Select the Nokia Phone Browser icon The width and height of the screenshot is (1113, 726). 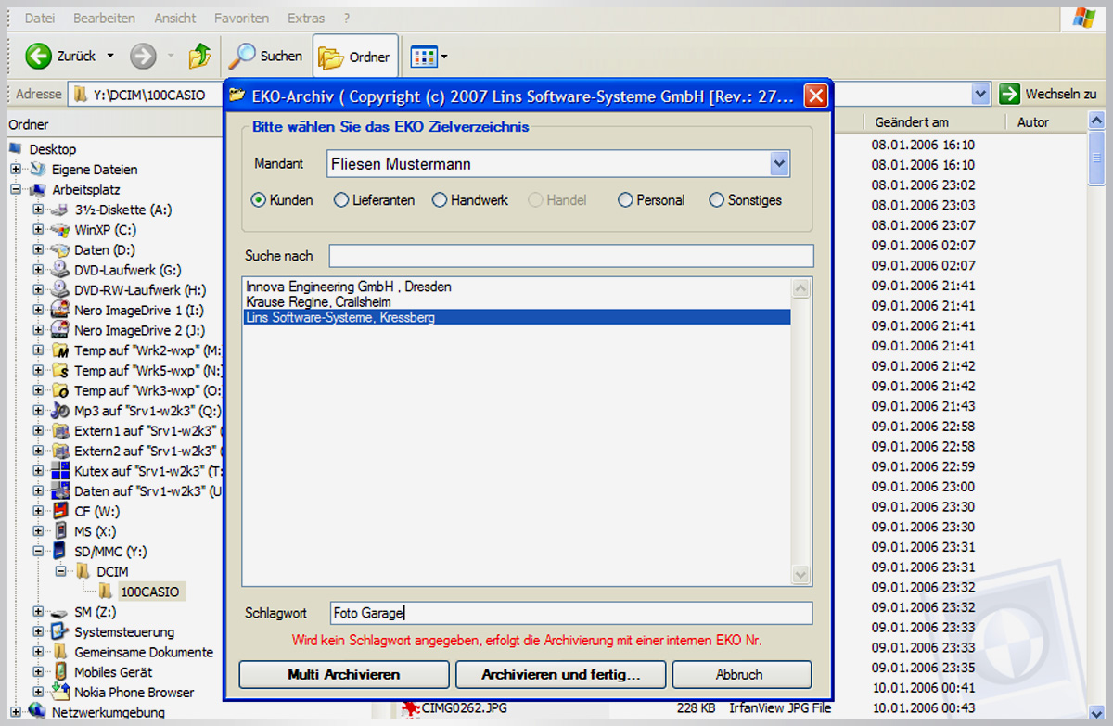click(60, 692)
